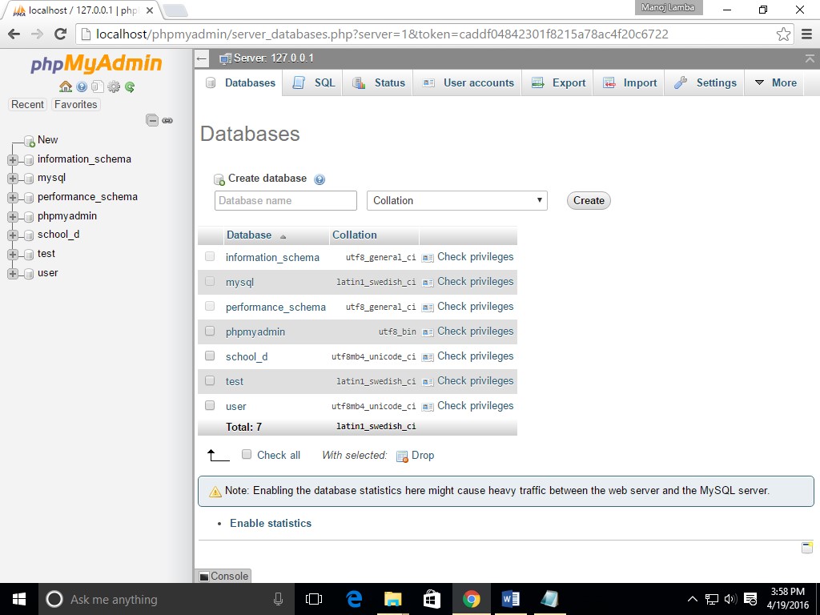Click the left arrow hide panel icon
The image size is (820, 615).
(x=202, y=58)
